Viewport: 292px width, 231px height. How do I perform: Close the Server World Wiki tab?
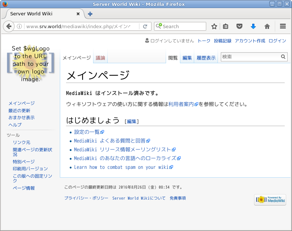(x=78, y=14)
